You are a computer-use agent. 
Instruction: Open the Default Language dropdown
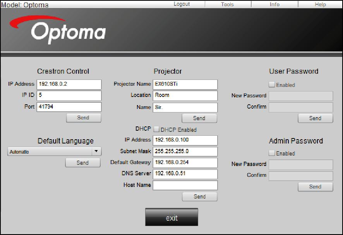tap(55, 152)
